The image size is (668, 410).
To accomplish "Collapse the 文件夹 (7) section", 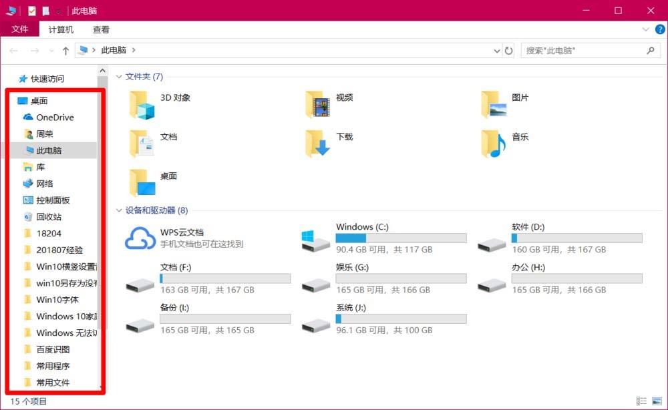I will (x=119, y=76).
